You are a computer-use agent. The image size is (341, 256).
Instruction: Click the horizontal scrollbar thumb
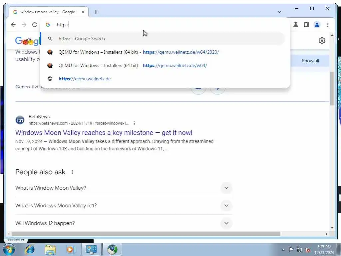(146, 234)
